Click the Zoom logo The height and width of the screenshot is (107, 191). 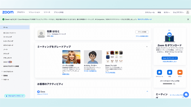(x=8, y=12)
